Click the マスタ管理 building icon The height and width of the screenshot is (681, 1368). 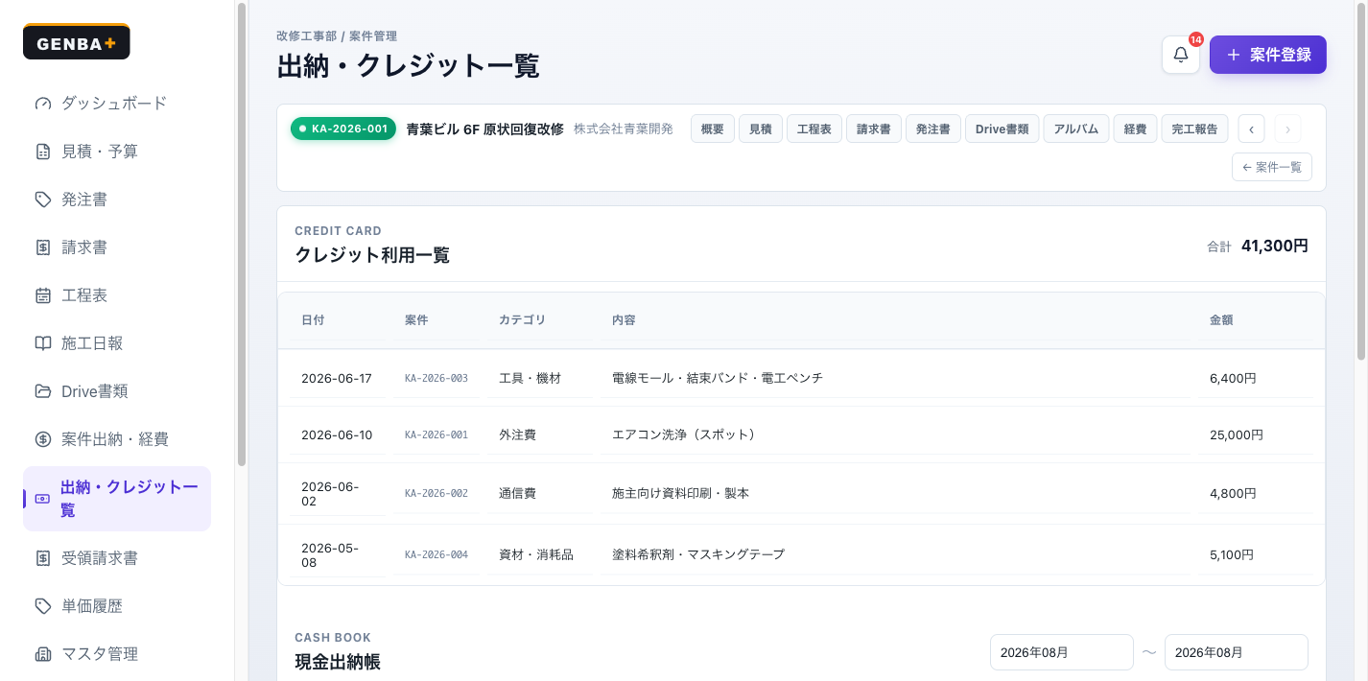[43, 654]
